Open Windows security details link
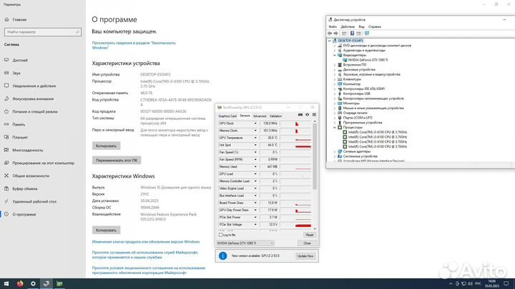Viewport: 515px width, 289px height. [x=134, y=45]
